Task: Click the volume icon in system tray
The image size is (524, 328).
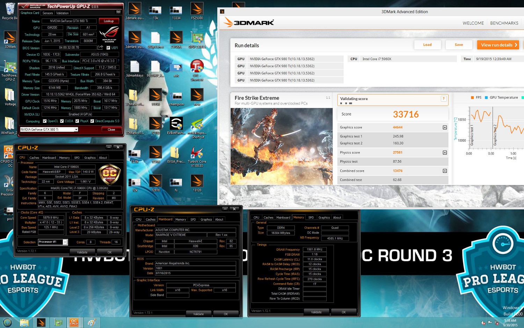Action: coord(483,323)
